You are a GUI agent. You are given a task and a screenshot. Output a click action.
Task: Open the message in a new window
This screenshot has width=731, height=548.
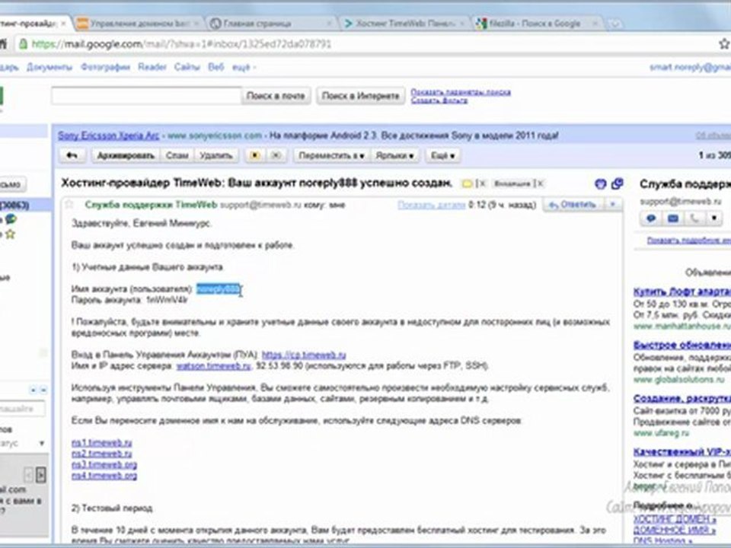[x=618, y=183]
